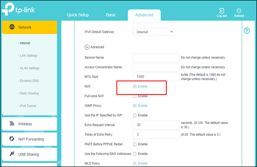This screenshot has width=257, height=167.
Task: Click the MTU default 1480 bytes note
Action: (x=203, y=77)
